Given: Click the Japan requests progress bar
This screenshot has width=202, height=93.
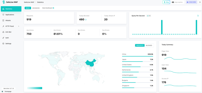Looking at the screenshot, I should (137, 62).
